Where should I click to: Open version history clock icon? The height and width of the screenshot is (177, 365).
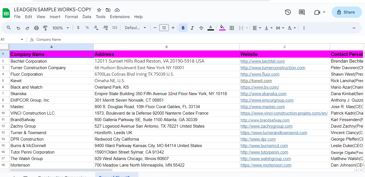[288, 12]
